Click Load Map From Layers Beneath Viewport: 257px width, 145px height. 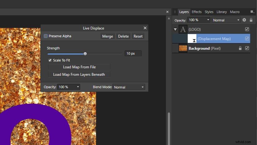click(x=79, y=75)
